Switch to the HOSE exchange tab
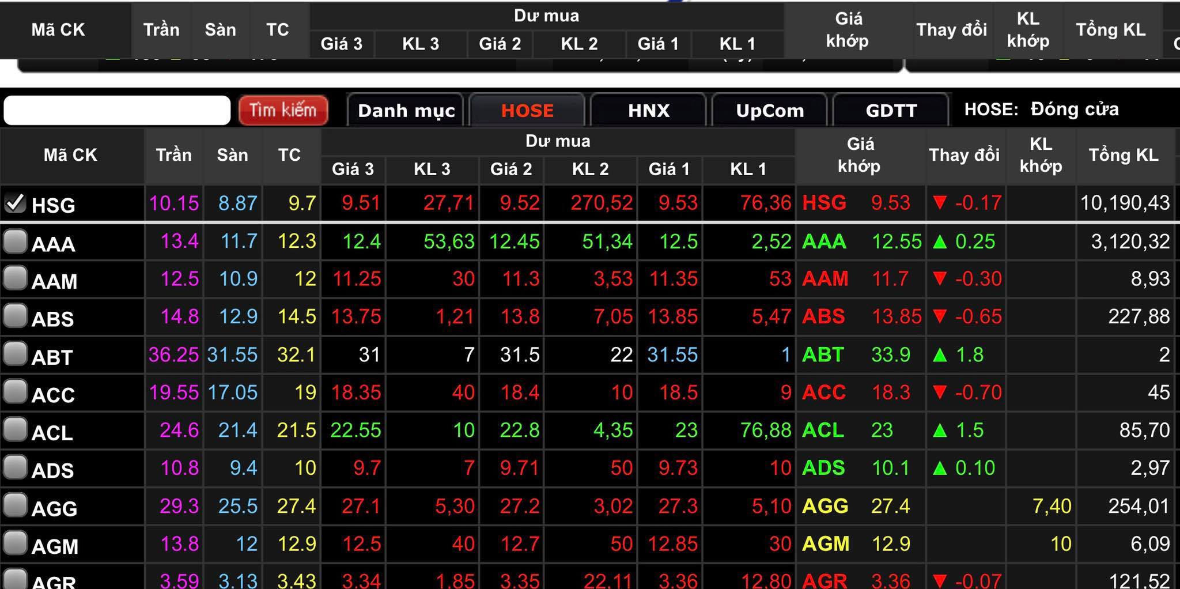This screenshot has width=1180, height=589. click(x=527, y=110)
